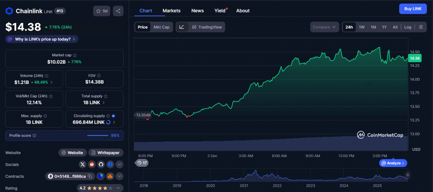The width and height of the screenshot is (433, 192).
Task: Click the historical range slider pause handle
Action: (x=408, y=175)
